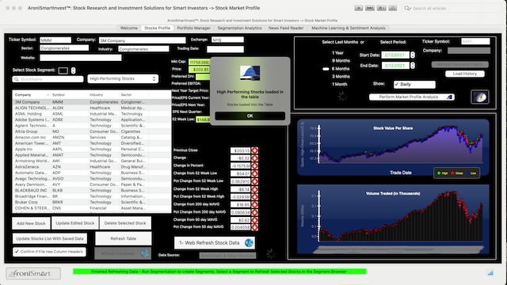Click red arrow for Pct Change from 200 day MAVG
This screenshot has height=285, width=507.
(x=255, y=212)
